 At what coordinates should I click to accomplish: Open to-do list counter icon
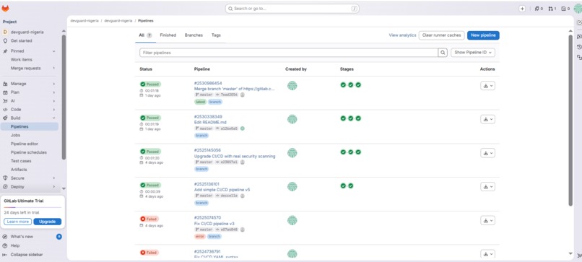[x=565, y=9]
